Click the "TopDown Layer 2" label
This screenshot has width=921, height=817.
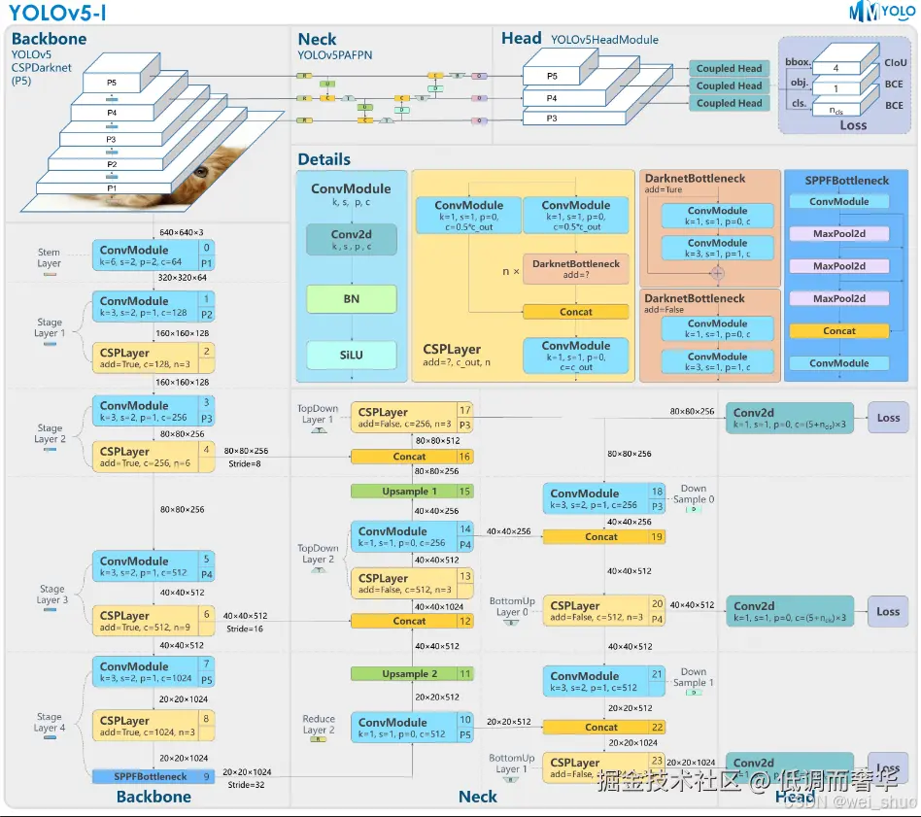point(317,554)
